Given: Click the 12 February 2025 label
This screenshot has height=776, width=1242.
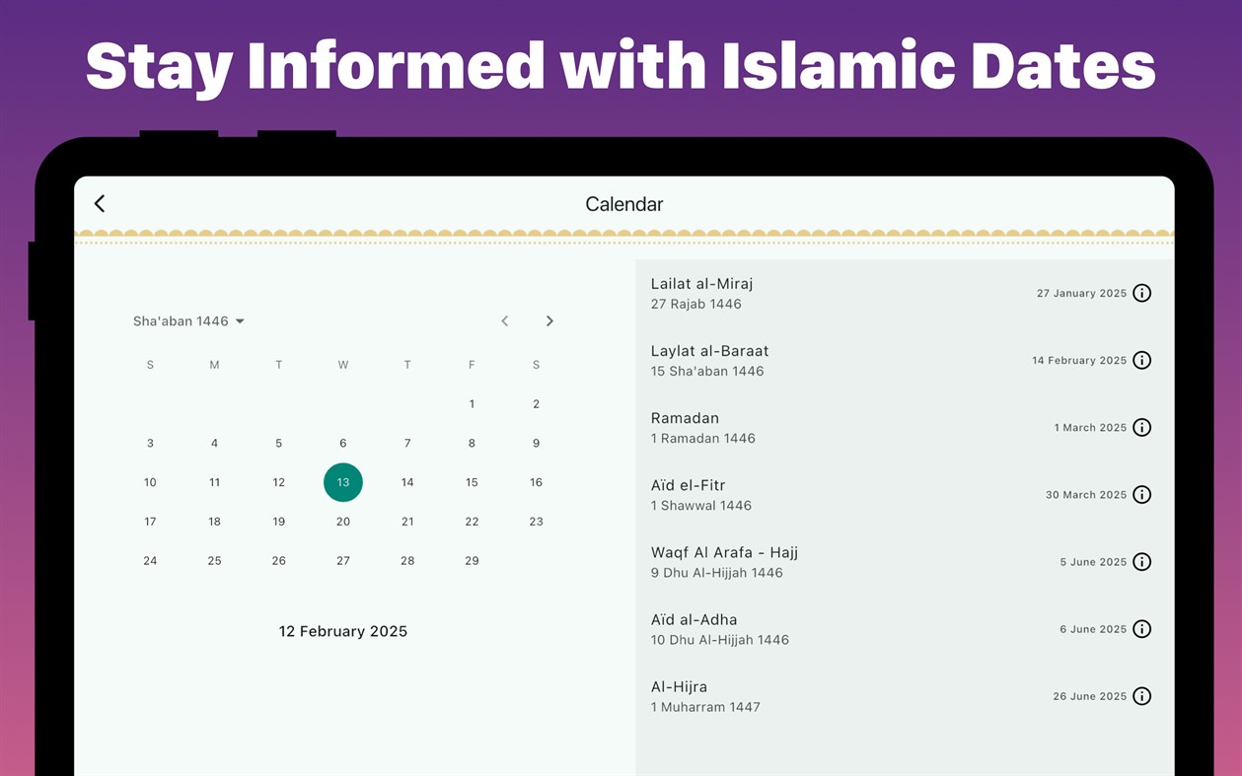Looking at the screenshot, I should click(x=342, y=631).
